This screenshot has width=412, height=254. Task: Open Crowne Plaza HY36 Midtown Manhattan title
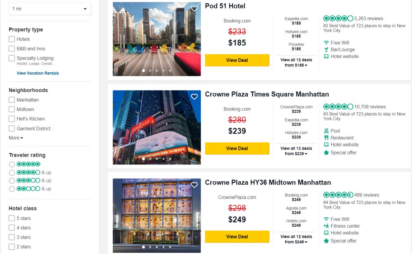(268, 182)
